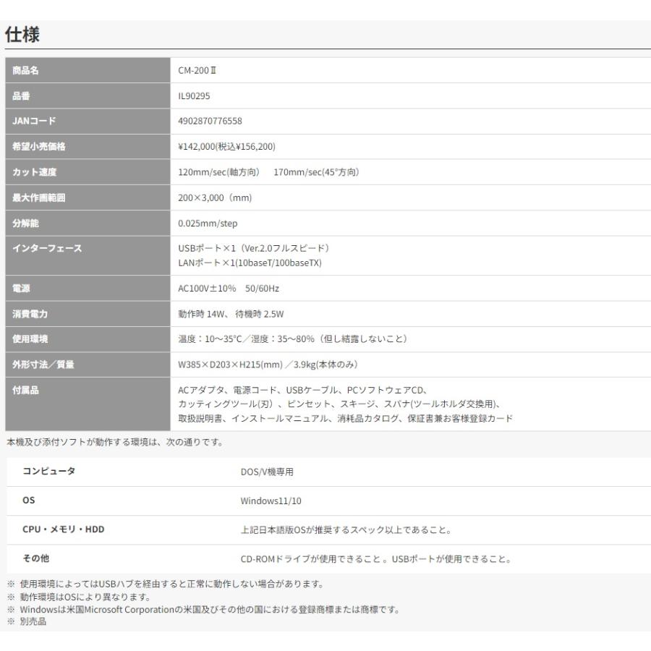Click the 分解能 label
The width and height of the screenshot is (651, 651).
tap(25, 224)
